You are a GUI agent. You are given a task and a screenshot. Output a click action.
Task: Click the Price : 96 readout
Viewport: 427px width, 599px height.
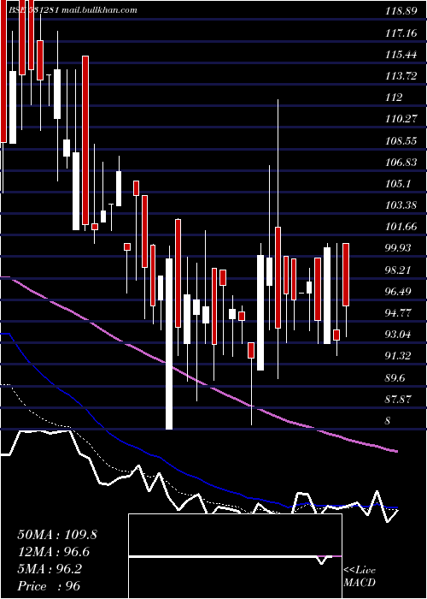[x=49, y=586]
